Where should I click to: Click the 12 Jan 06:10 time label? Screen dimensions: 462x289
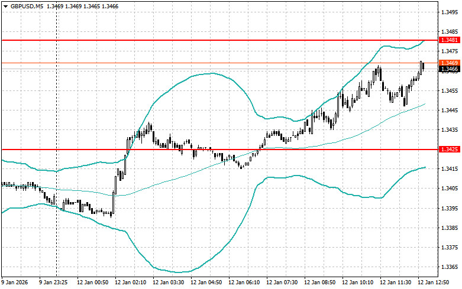(x=244, y=282)
